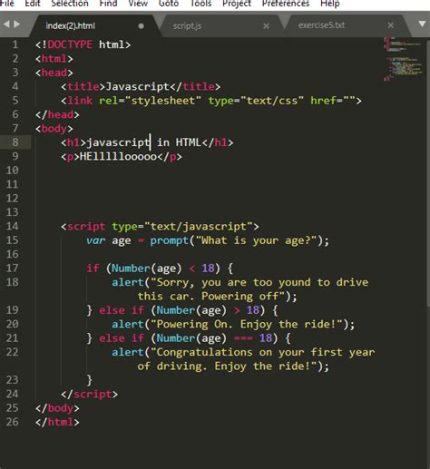Click the if keyword on line 17
Screen dimensions: 430x469
[x=93, y=269]
